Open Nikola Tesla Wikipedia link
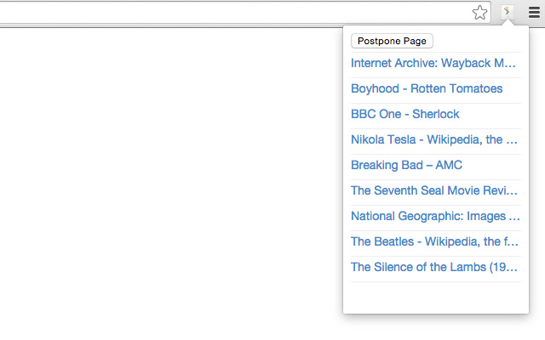The width and height of the screenshot is (545, 340). tap(434, 139)
